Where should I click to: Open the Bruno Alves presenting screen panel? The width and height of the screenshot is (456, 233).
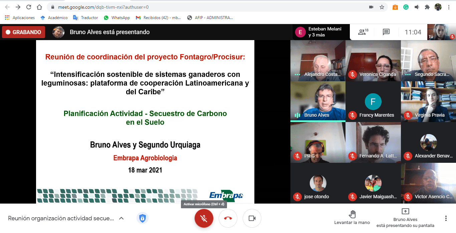(405, 218)
